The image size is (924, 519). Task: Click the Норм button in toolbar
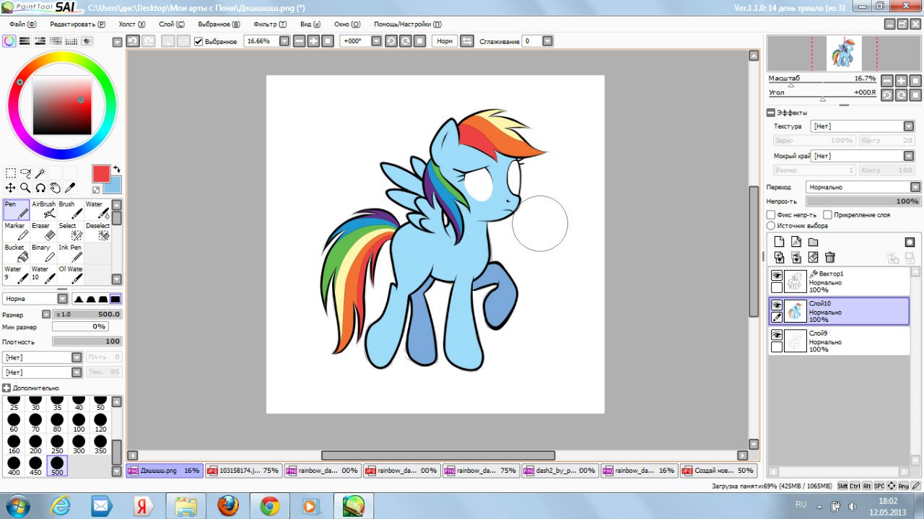(x=445, y=41)
